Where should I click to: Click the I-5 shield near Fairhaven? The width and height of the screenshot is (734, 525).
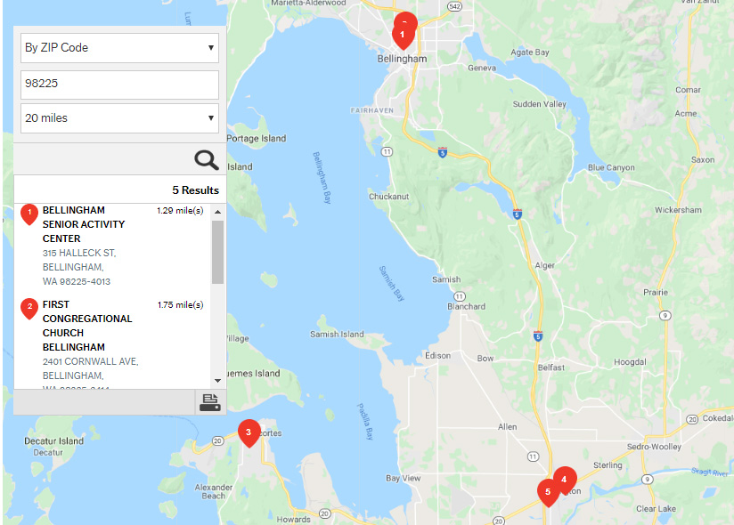coord(443,152)
